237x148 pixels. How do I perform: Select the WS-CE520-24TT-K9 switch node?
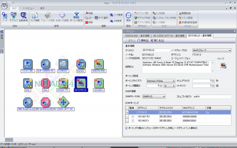63,102
